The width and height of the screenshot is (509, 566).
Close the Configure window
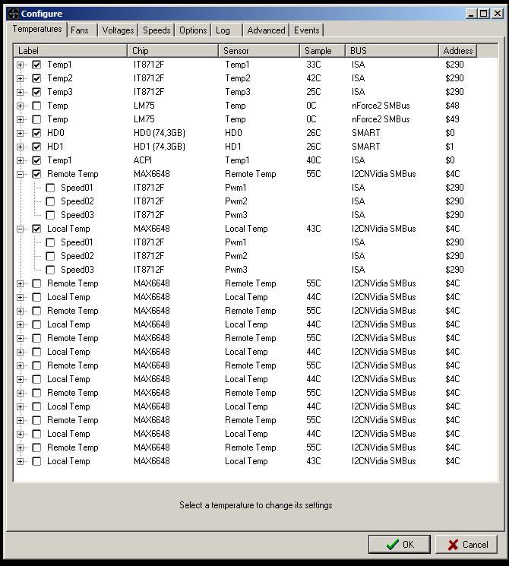click(497, 14)
